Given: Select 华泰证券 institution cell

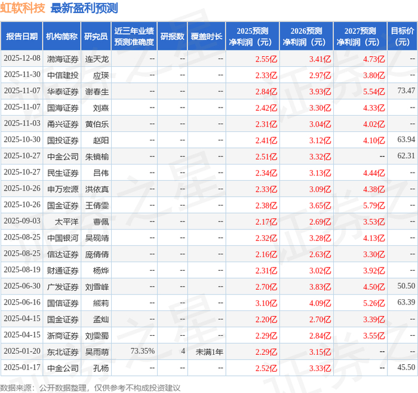Looking at the screenshot, I should click(x=63, y=91).
